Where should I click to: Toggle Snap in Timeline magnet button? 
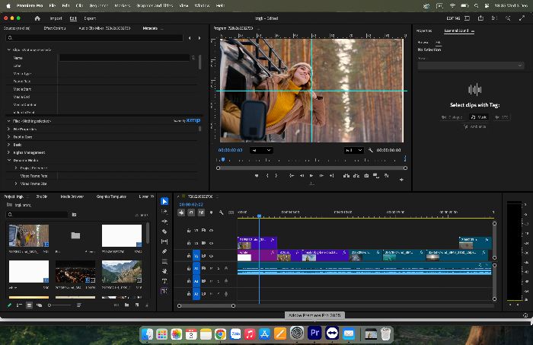[191, 212]
